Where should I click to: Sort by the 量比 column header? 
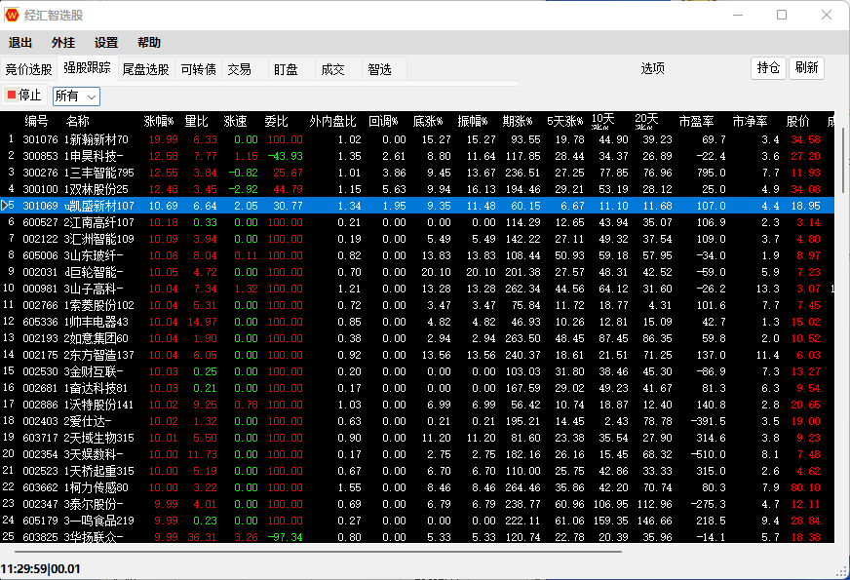[196, 121]
